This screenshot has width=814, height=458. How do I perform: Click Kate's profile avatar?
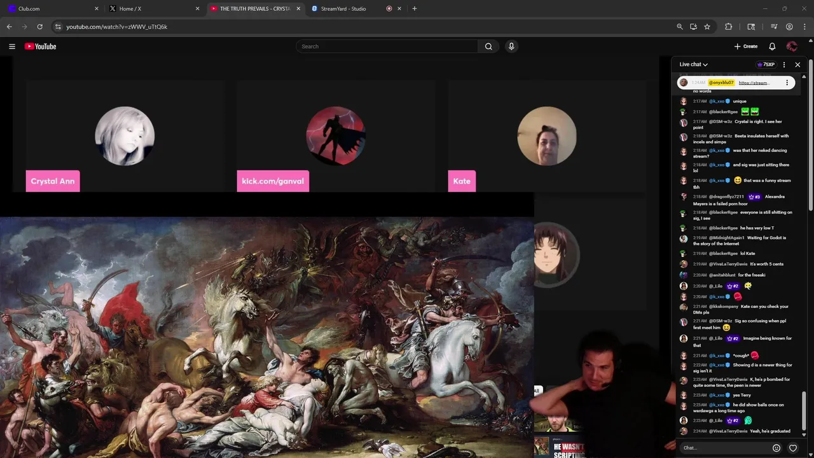point(547,136)
